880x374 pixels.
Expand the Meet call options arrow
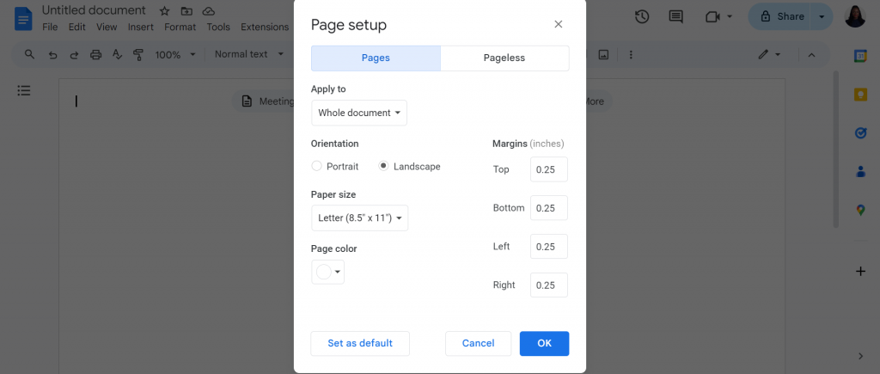coord(730,17)
